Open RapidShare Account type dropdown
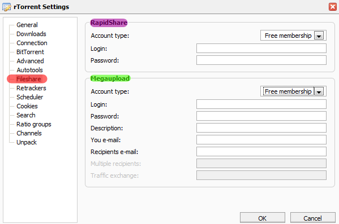The image size is (339, 224). click(293, 36)
